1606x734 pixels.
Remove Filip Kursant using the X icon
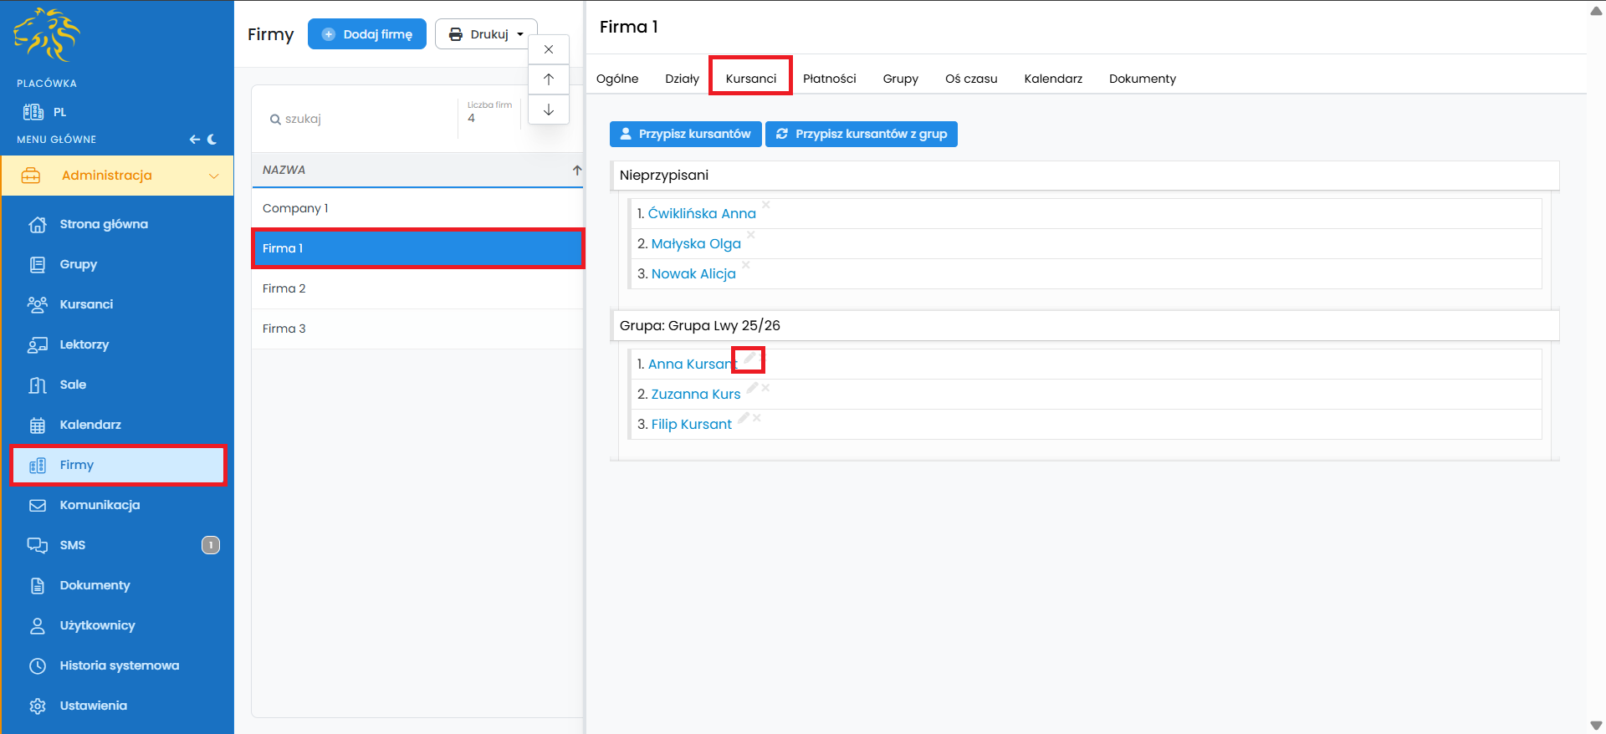(757, 418)
